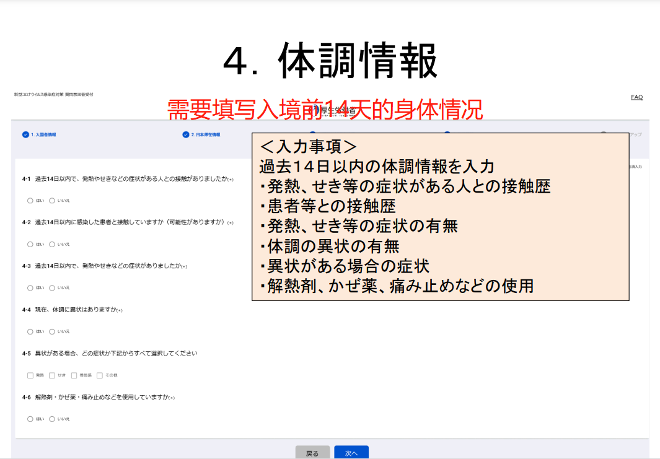
Task: Choose いいえ for question 4-3 symptoms
Action: pos(53,287)
